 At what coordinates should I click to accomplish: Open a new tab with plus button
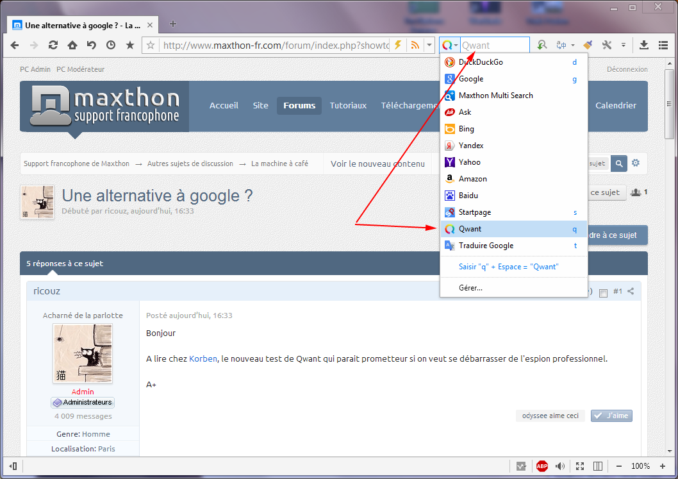173,24
